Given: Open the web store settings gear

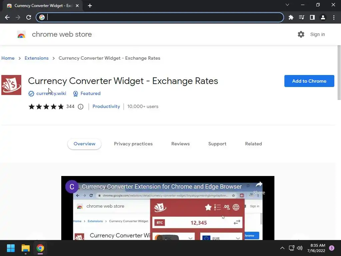Looking at the screenshot, I should [301, 34].
